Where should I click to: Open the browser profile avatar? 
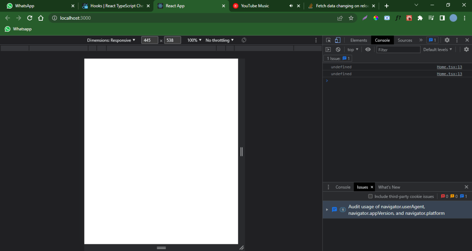[453, 18]
